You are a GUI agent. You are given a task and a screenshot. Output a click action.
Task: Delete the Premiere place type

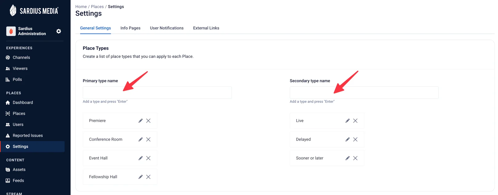[x=148, y=121]
